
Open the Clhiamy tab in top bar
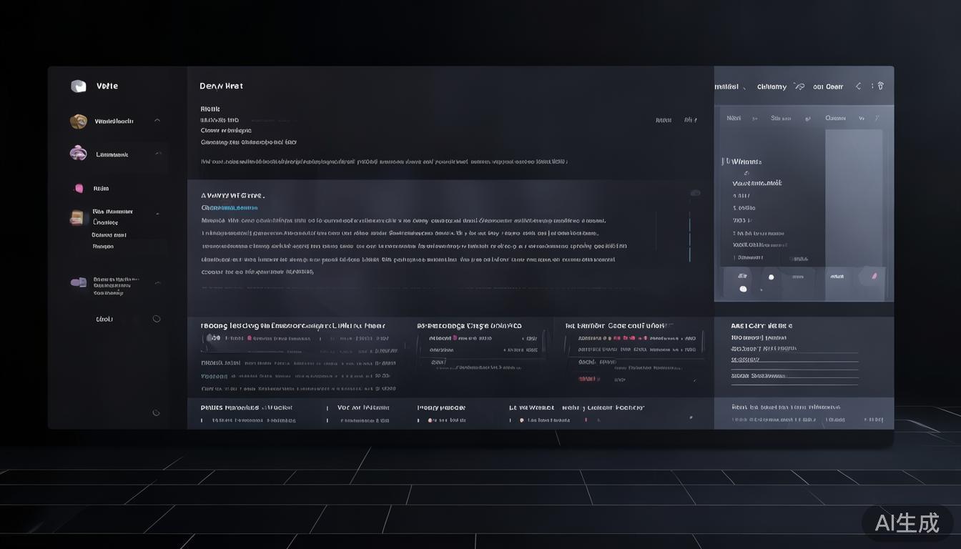coord(772,86)
